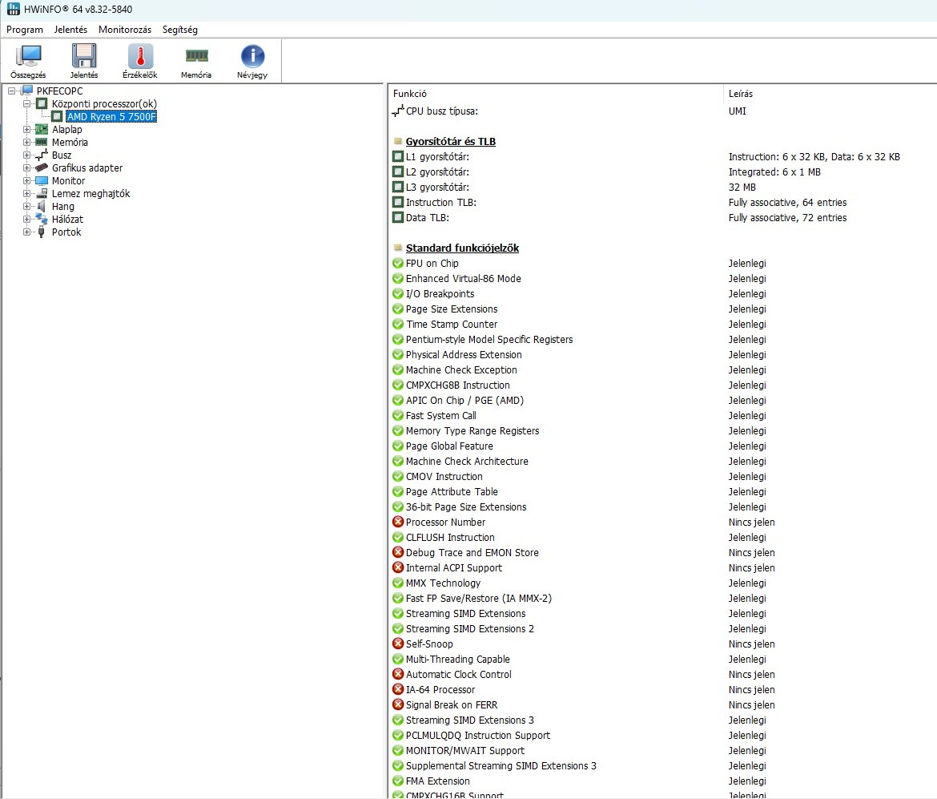Screen dimensions: 937x799
Task: Click the Hang speaker icon
Action: (x=41, y=206)
